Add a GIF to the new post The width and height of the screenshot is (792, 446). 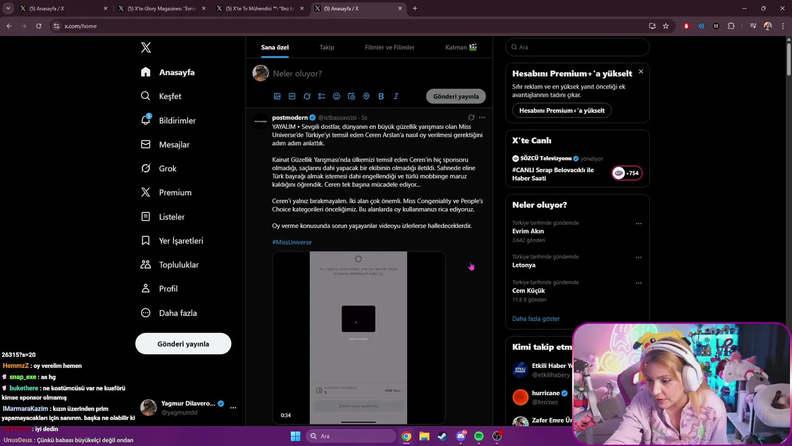click(292, 96)
